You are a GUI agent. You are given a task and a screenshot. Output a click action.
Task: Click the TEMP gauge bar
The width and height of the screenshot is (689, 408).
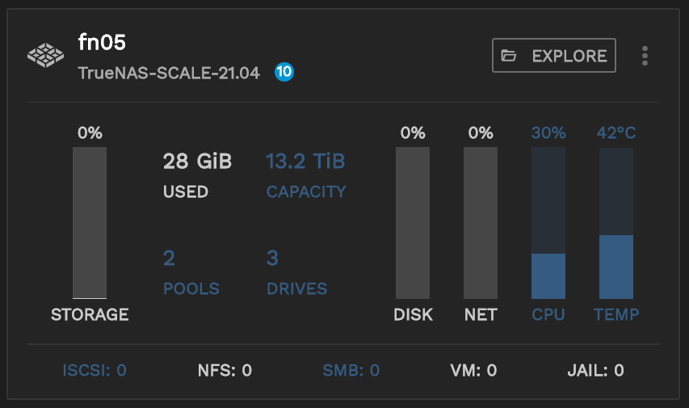[x=616, y=223]
